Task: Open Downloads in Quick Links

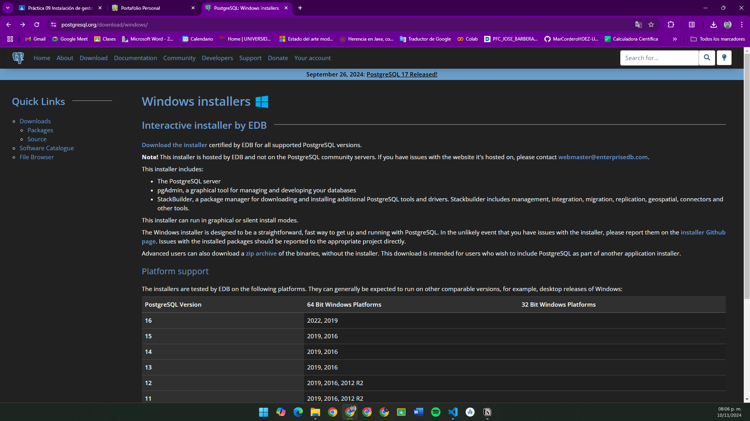Action: [35, 121]
